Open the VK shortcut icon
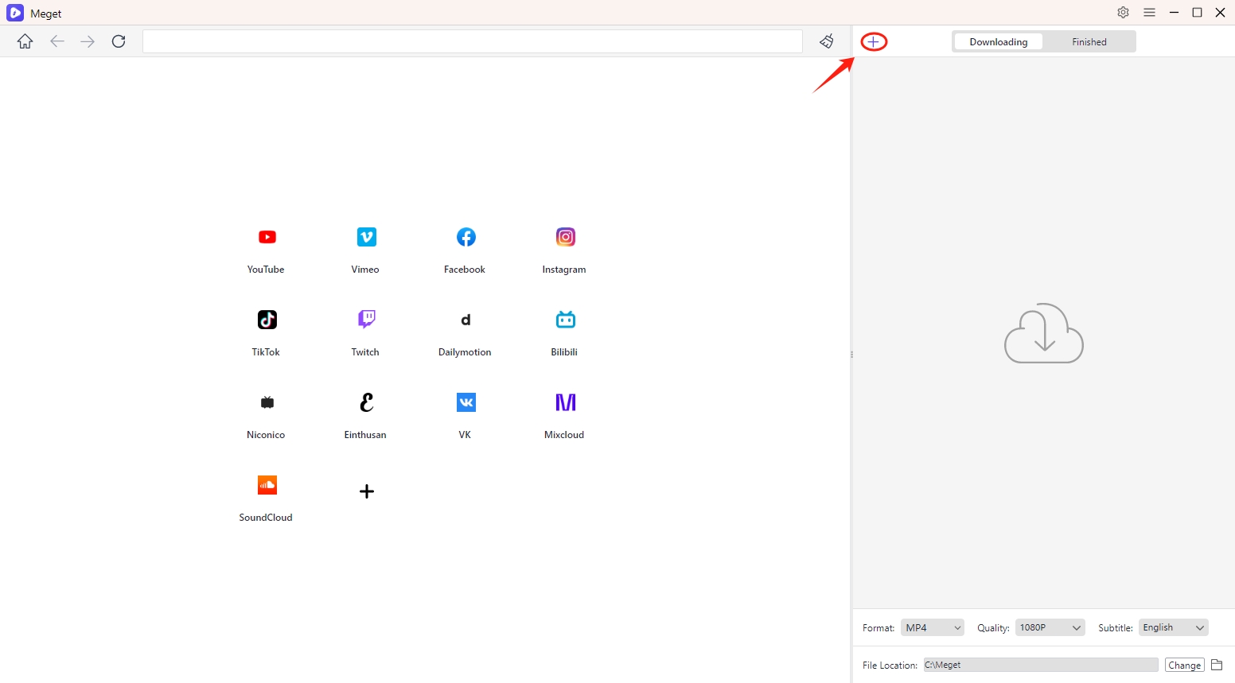1235x683 pixels. pyautogui.click(x=466, y=402)
